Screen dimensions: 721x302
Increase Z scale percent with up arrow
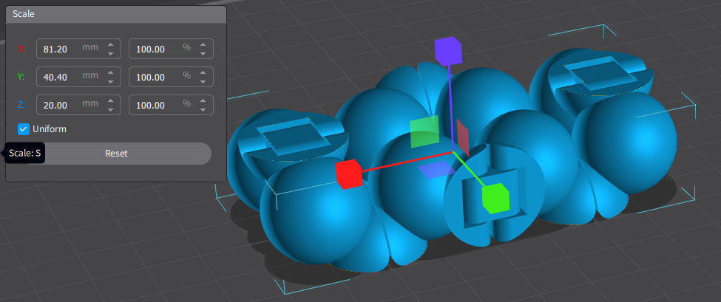(203, 100)
